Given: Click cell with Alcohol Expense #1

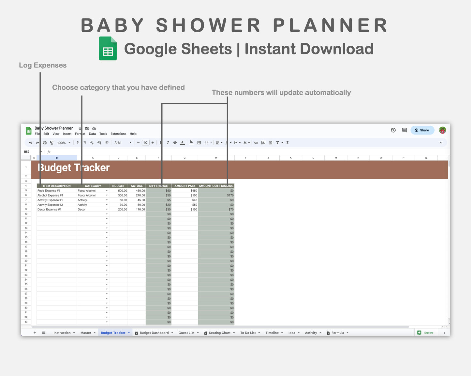Looking at the screenshot, I should click(51, 195).
